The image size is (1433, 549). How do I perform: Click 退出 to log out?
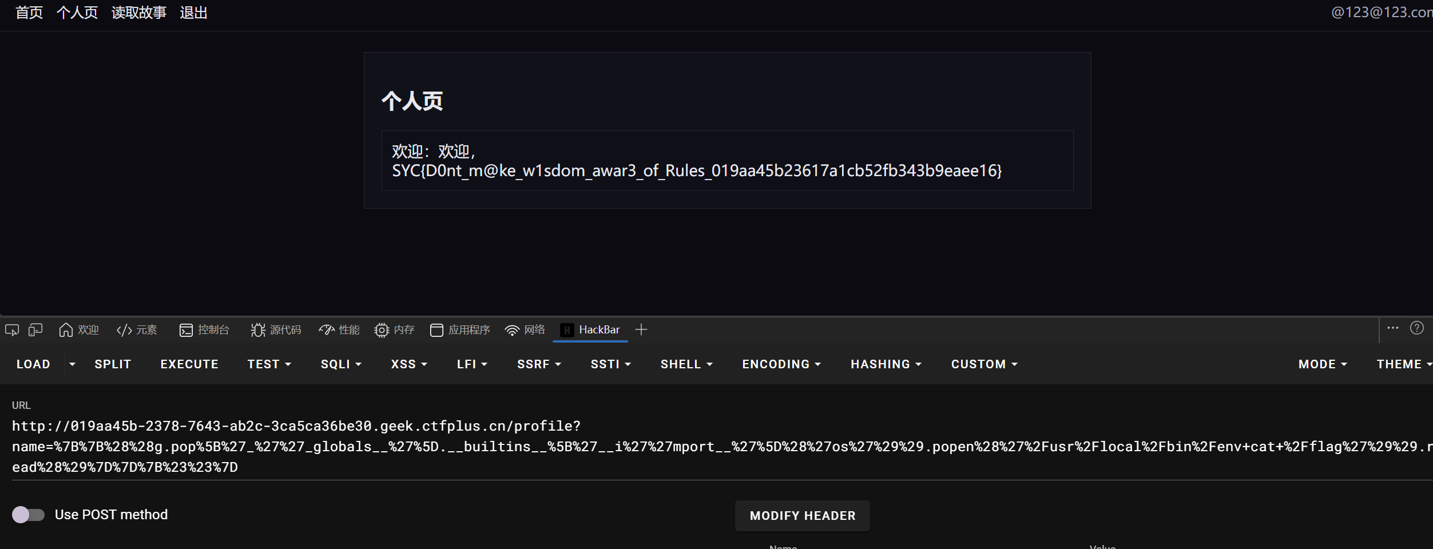pyautogui.click(x=194, y=13)
